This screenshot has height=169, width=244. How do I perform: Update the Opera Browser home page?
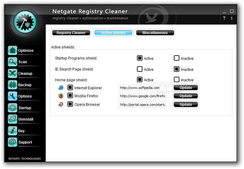pyautogui.click(x=186, y=105)
